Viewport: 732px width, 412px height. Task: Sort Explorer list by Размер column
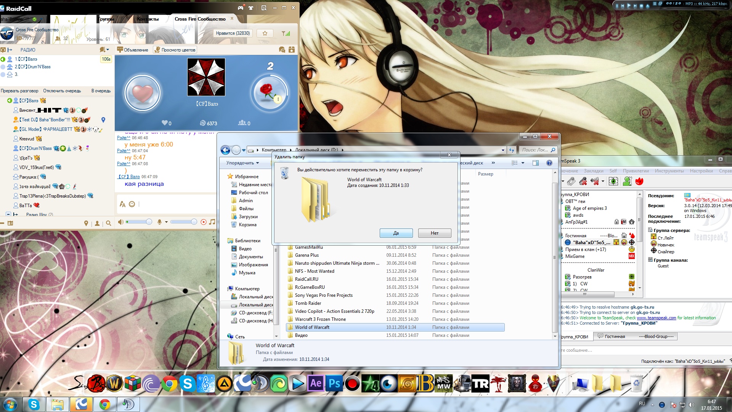[486, 174]
